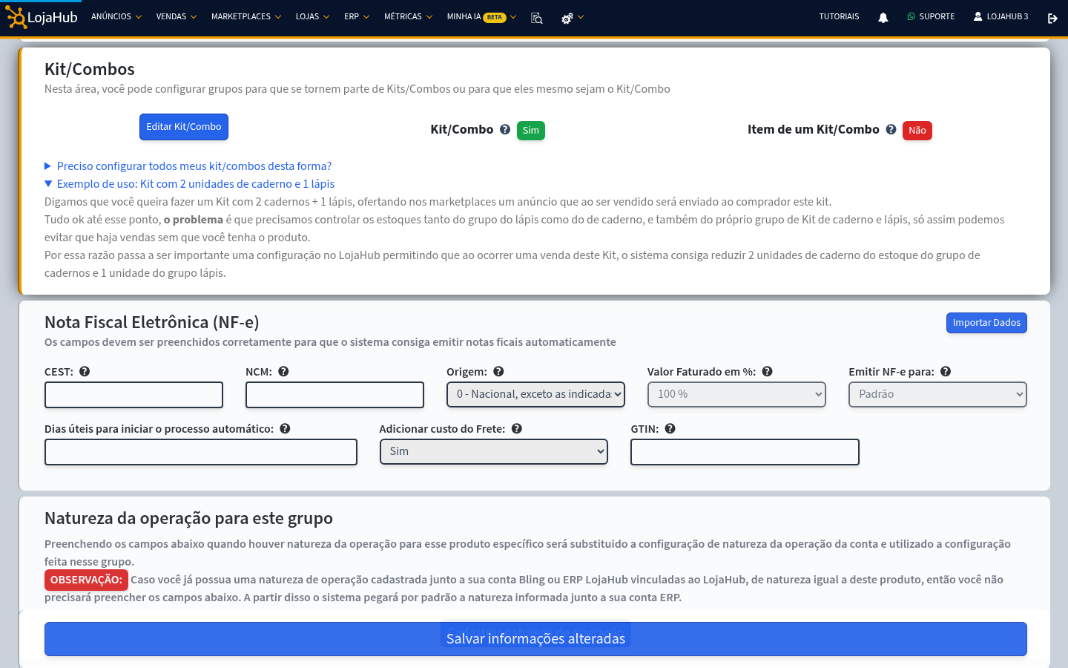Open the settings gears icon in navbar
The image size is (1068, 668).
click(x=567, y=18)
